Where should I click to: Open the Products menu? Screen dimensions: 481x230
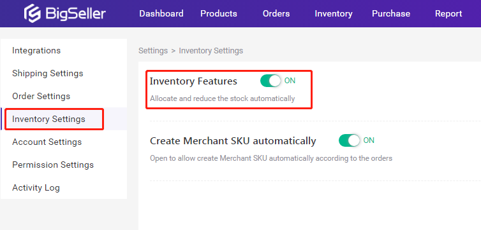[x=219, y=14]
